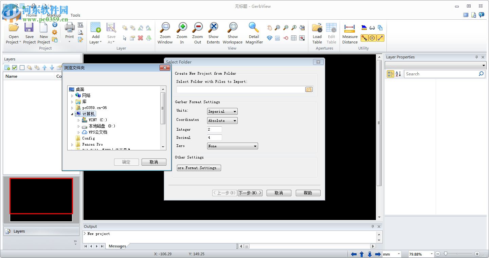The image size is (489, 258).
Task: Open the Units dropdown showing Imperial
Action: (222, 111)
